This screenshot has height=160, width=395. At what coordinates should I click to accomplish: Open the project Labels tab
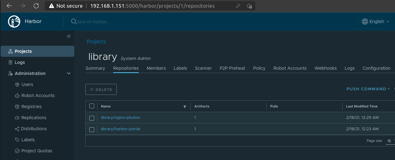[x=180, y=68]
